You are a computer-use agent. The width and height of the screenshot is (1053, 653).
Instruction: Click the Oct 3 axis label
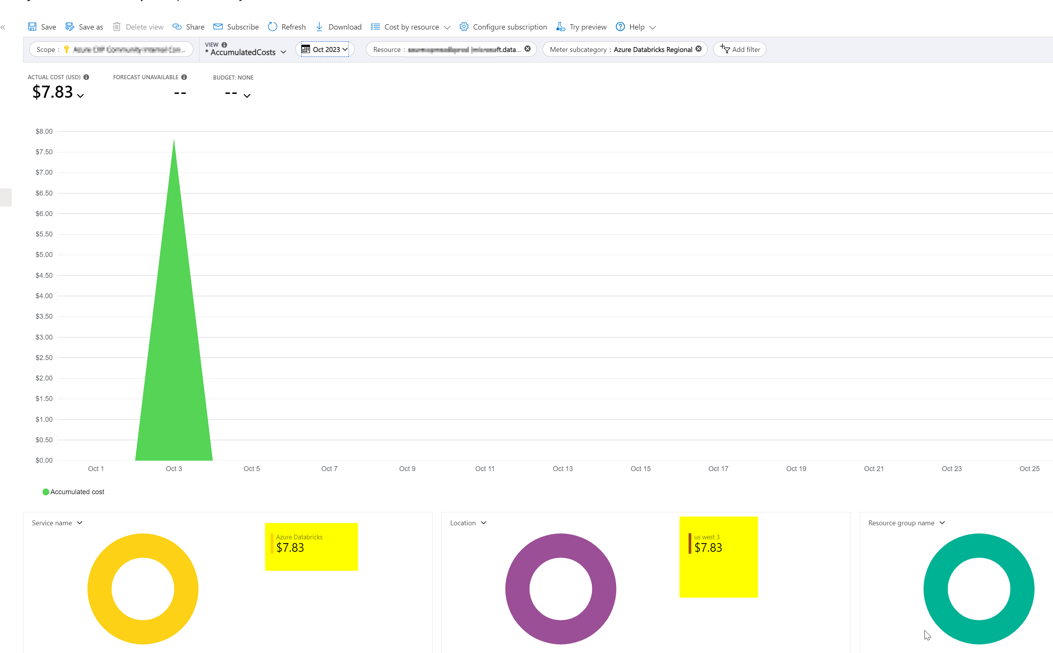(174, 468)
